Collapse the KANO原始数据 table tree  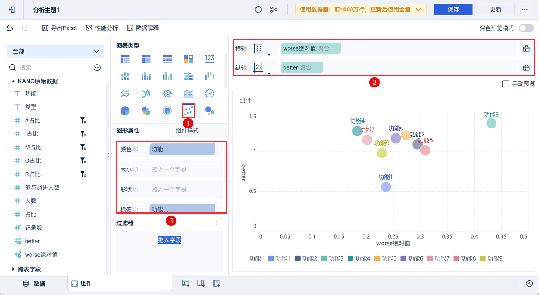(14, 81)
